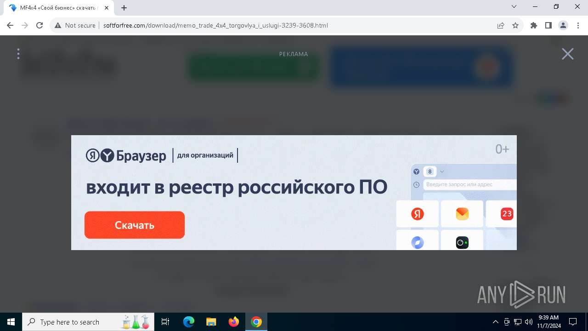The width and height of the screenshot is (588, 331).
Task: Open the Chrome three-dot menu
Action: (578, 25)
